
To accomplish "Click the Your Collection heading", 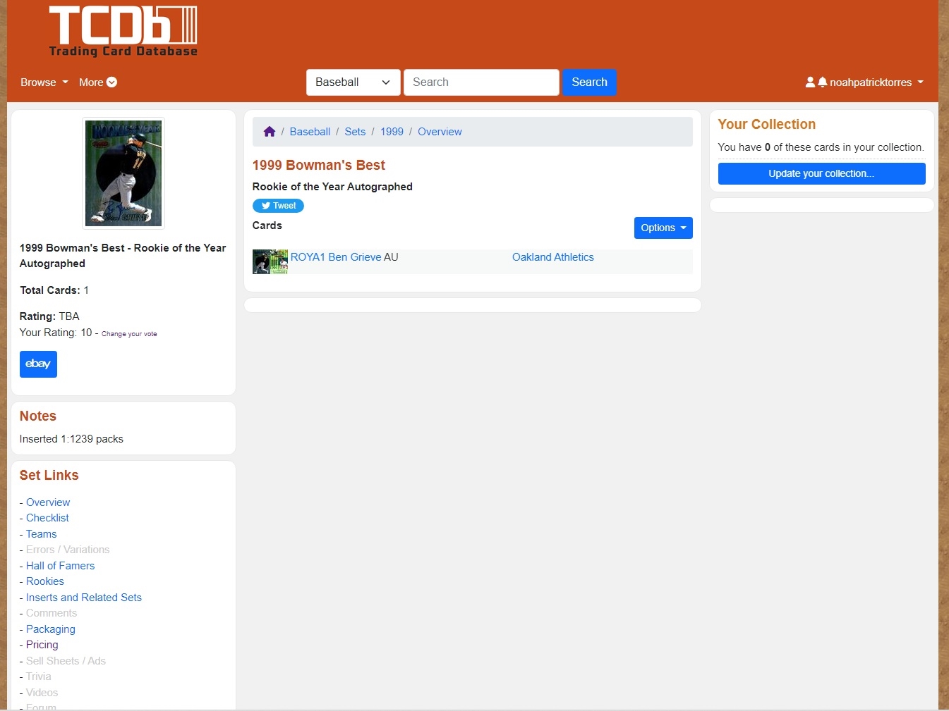I will pyautogui.click(x=766, y=124).
